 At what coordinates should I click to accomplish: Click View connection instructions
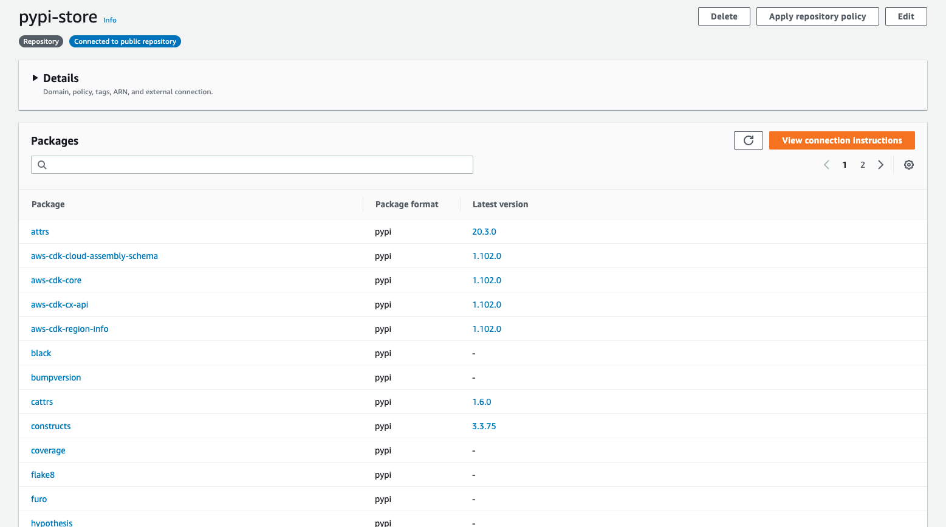click(841, 140)
